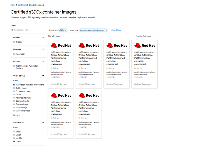Screen dimensions: 207x148
Task: Click in the Find specific filters field
Action: tap(28, 30)
